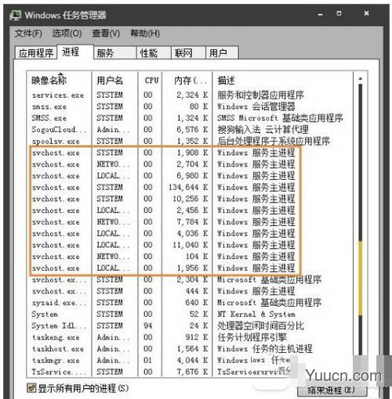Select svchost.exe using 134,644 K memory
This screenshot has height=399, width=392.
click(190, 187)
